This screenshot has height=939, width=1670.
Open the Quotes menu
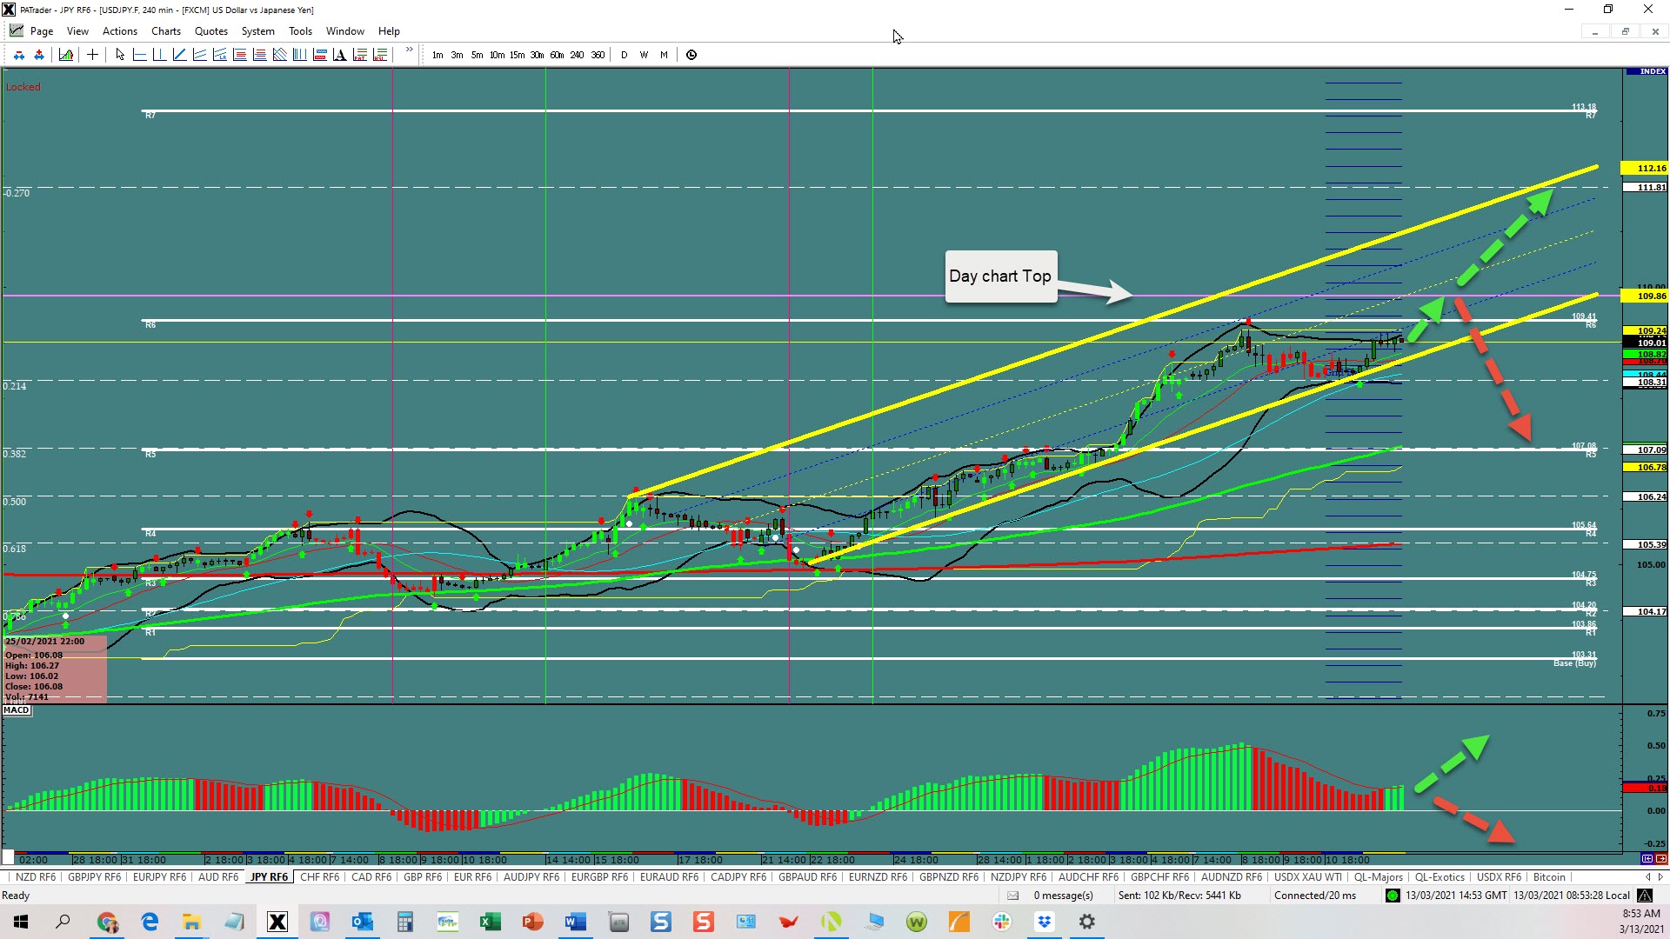coord(210,31)
